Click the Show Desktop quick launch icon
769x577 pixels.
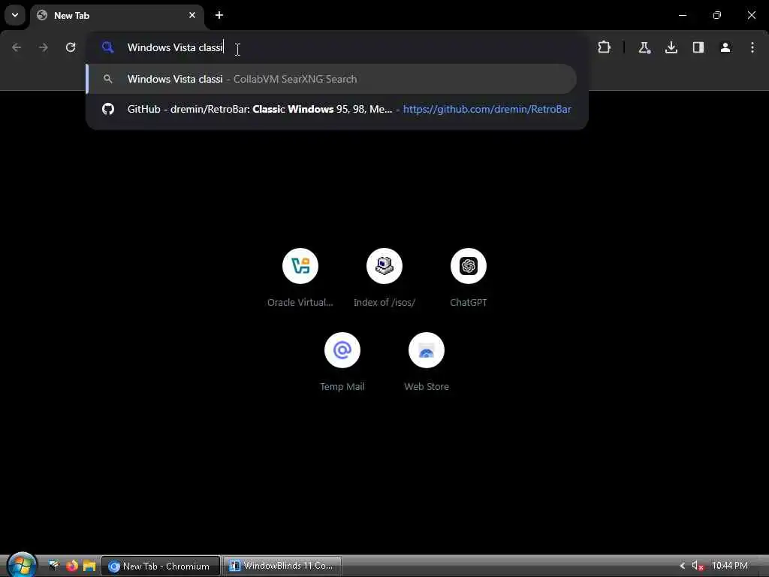54,566
